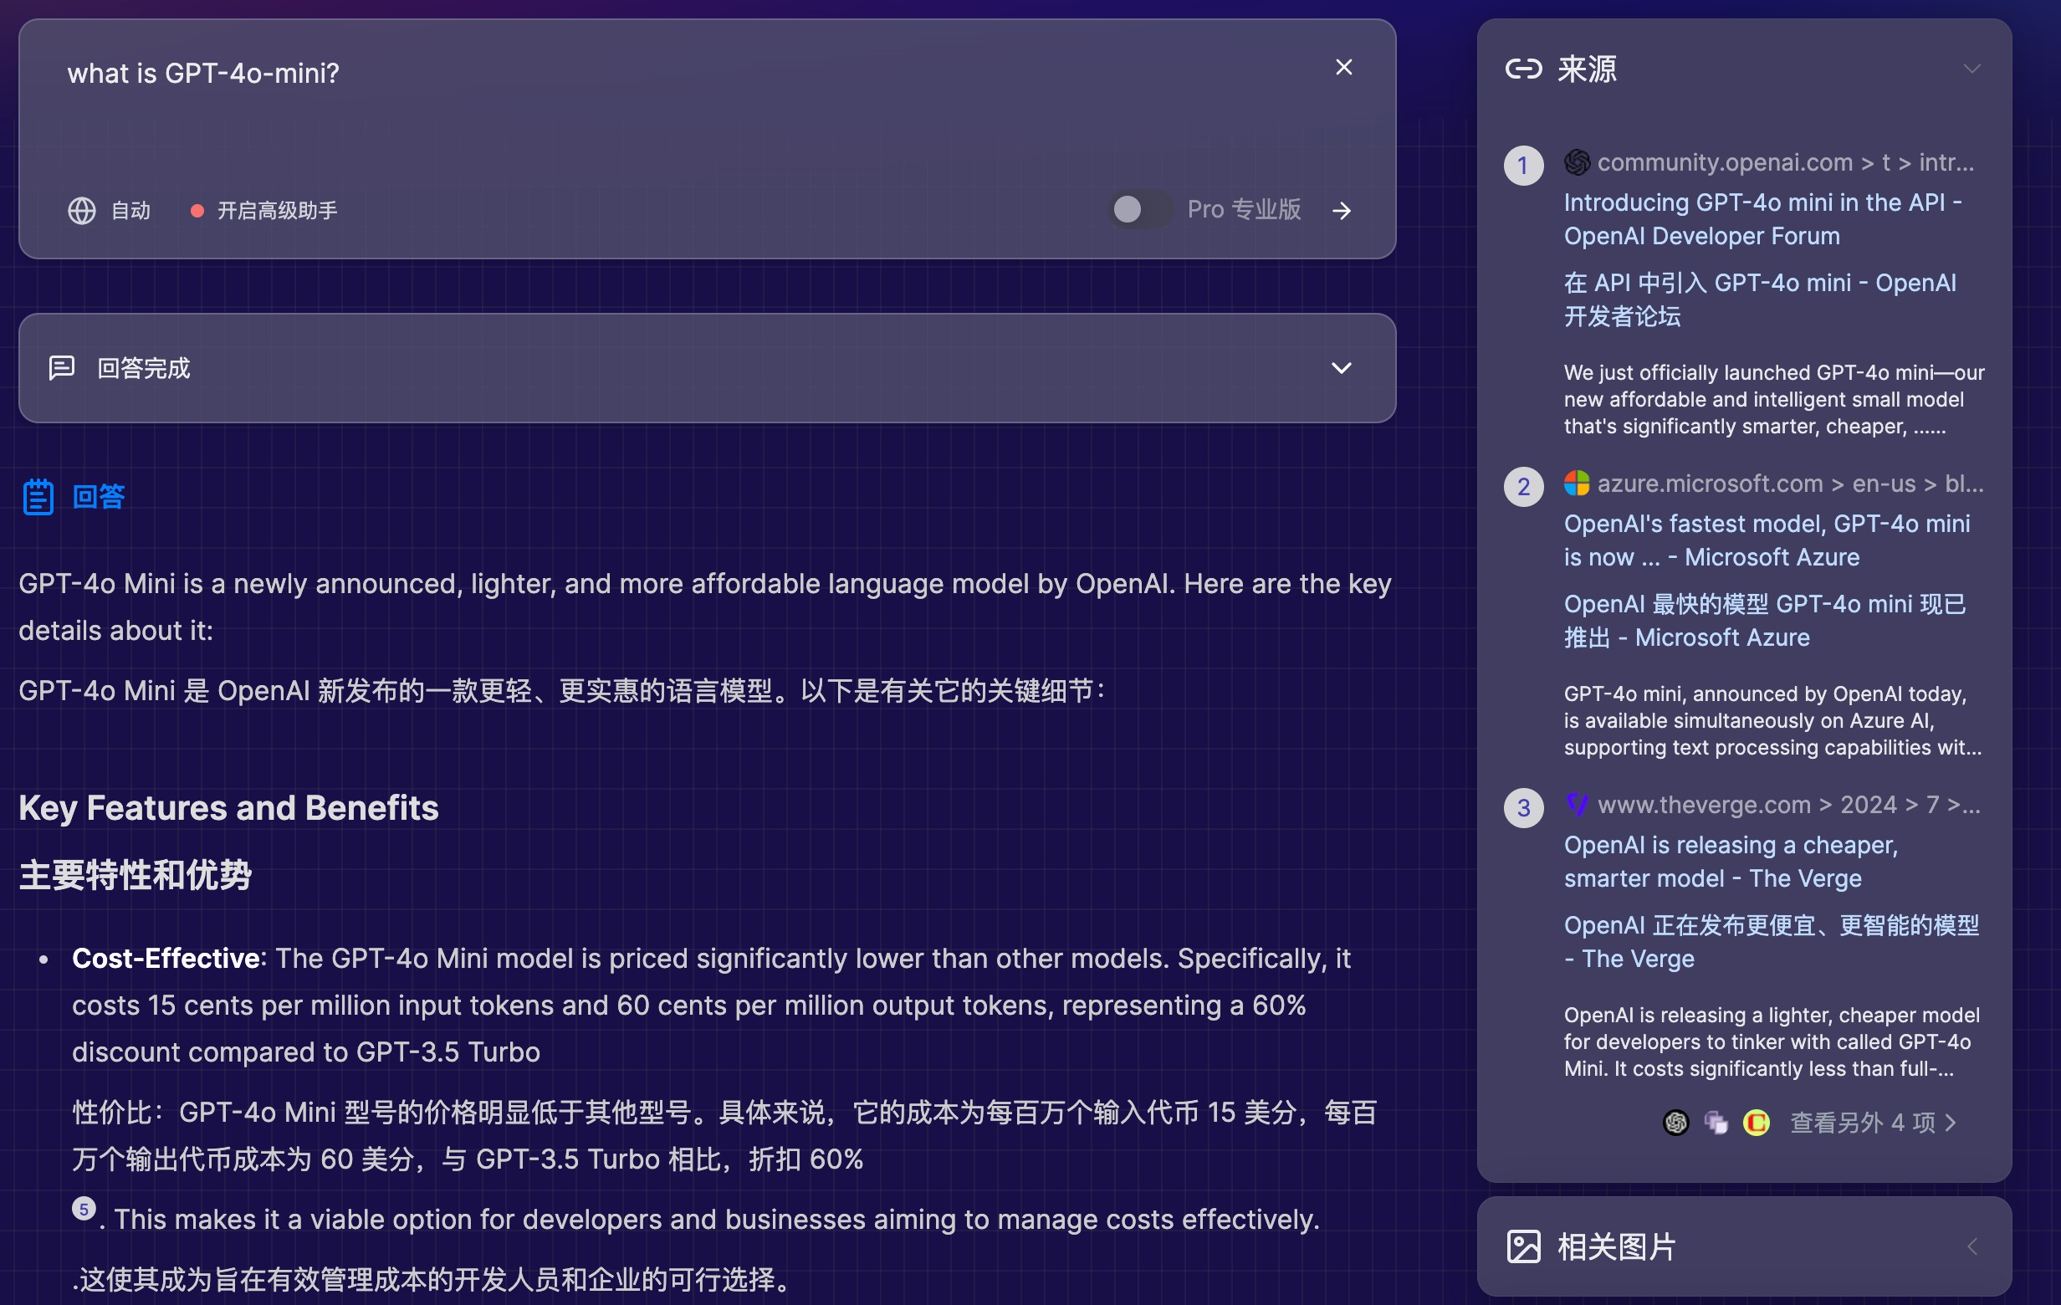Click the 回答 clipboard icon
This screenshot has height=1305, width=2061.
(38, 496)
